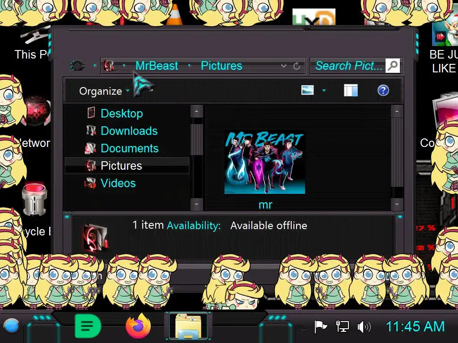Open Videos in the navigation pane
This screenshot has height=343, width=458.
coord(118,183)
